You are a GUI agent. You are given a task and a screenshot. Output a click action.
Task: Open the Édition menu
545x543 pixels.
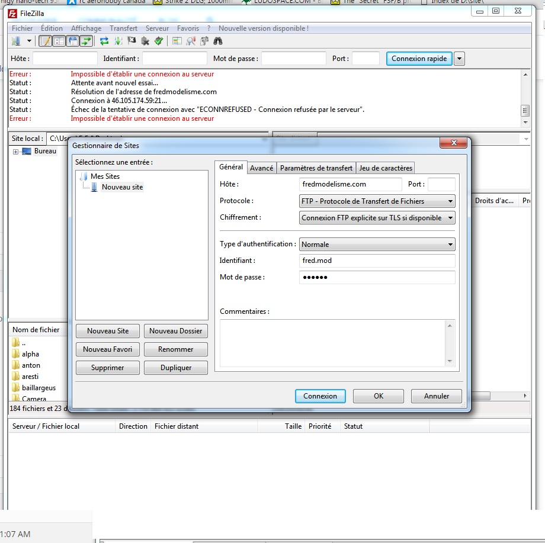coord(52,28)
